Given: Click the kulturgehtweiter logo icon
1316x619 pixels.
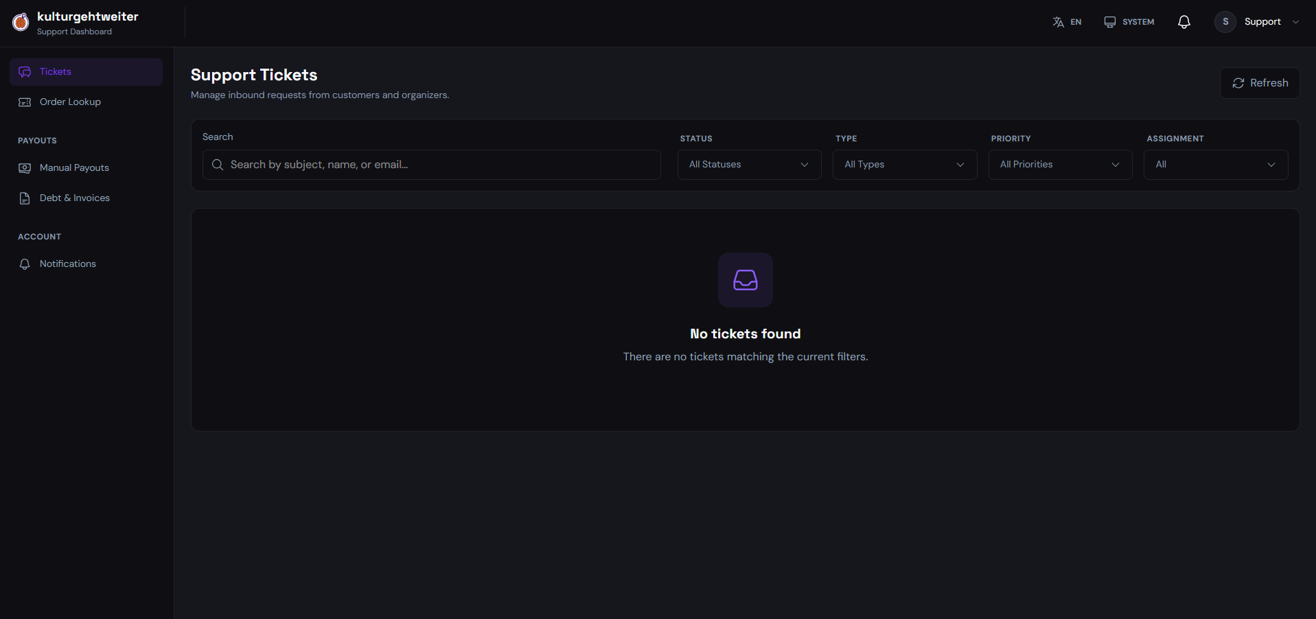Looking at the screenshot, I should pyautogui.click(x=21, y=23).
